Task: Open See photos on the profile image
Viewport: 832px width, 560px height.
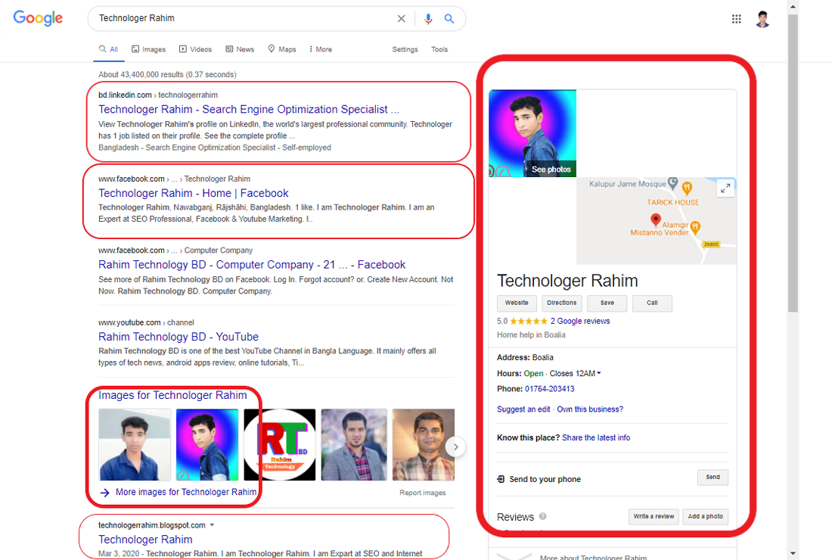Action: click(551, 170)
